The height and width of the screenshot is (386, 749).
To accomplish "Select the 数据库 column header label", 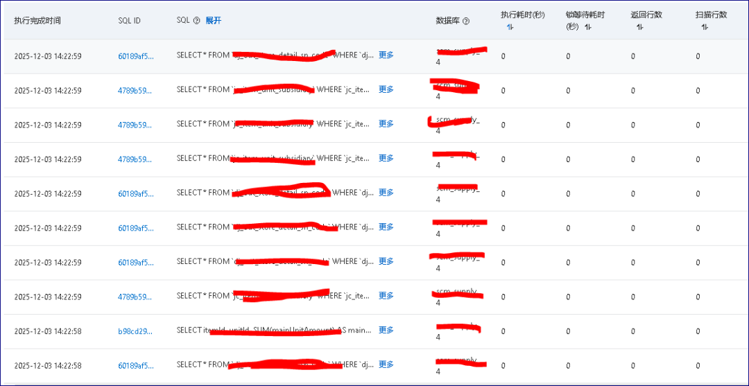I will click(448, 21).
